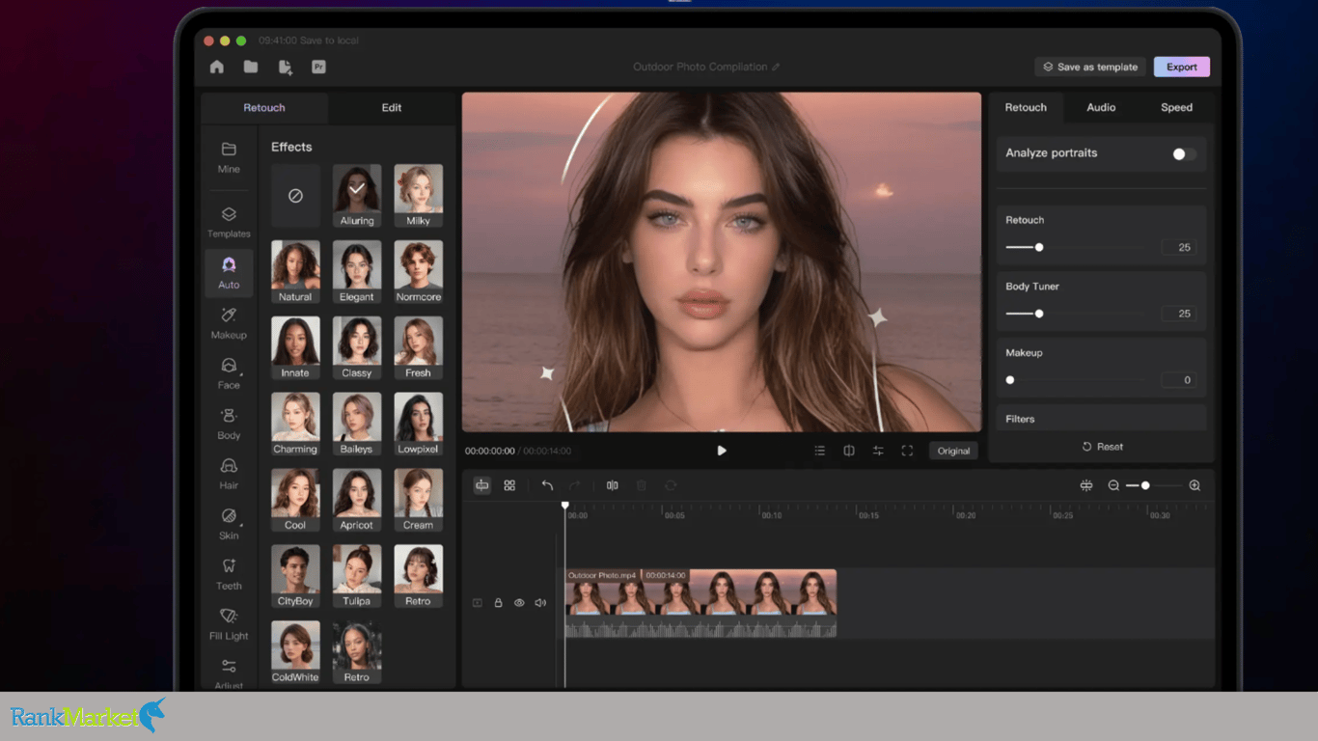Screen dimensions: 1318x741
Task: Open the Makeup retouch category
Action: [x=229, y=323]
